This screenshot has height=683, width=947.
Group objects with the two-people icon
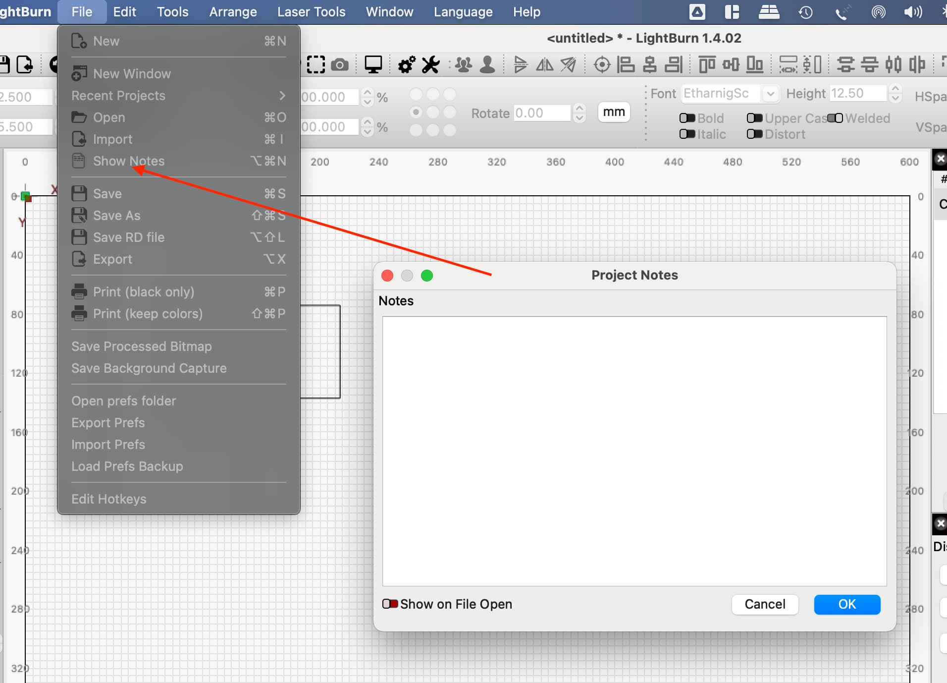click(x=464, y=65)
